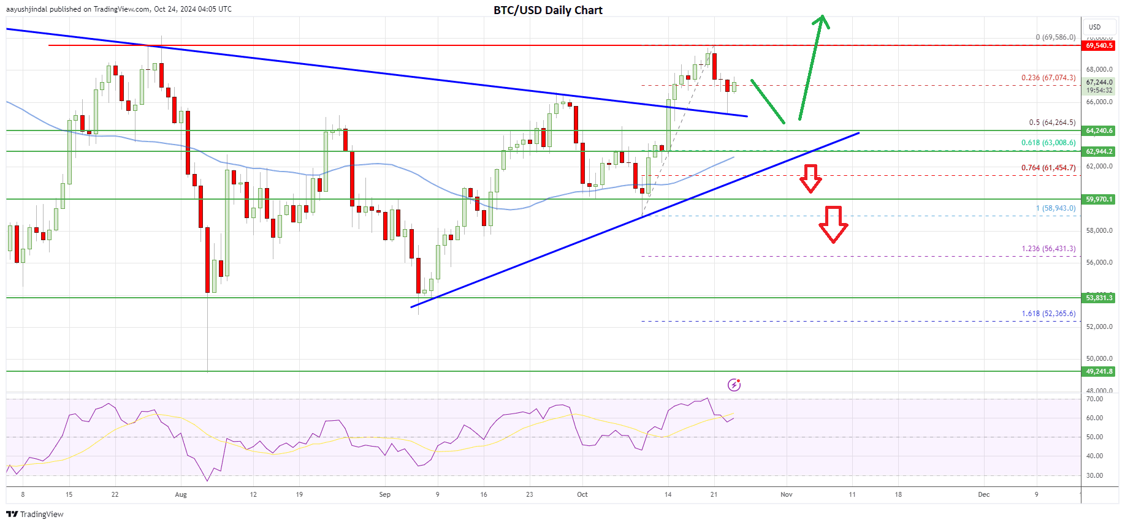1125x525 pixels.
Task: Click the 21 date label on time axis
Action: tap(714, 494)
